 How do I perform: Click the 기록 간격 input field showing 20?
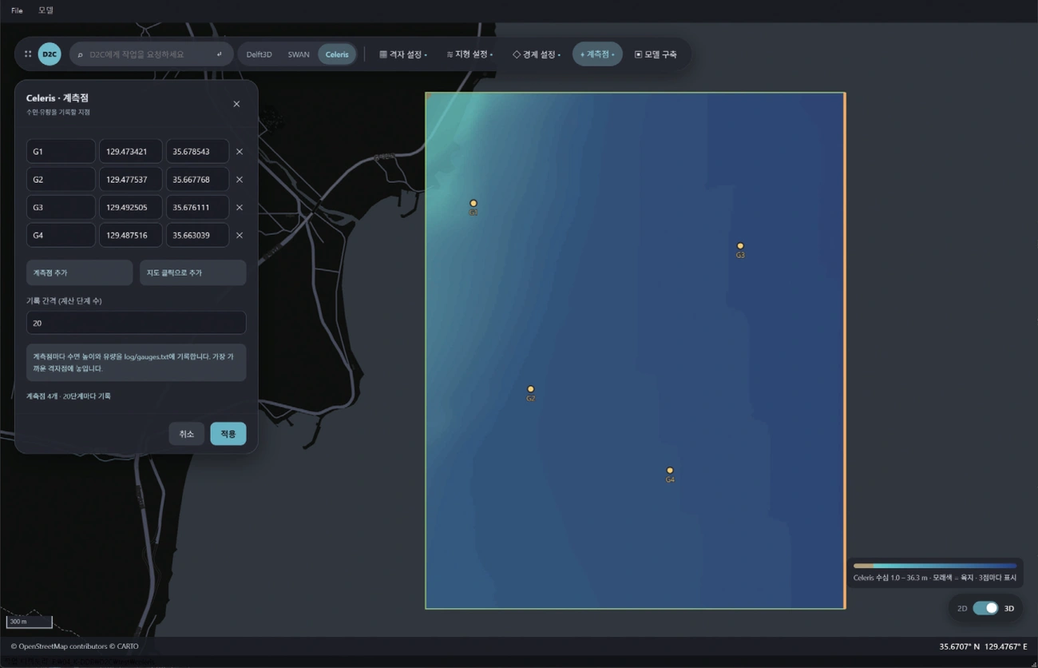click(x=136, y=323)
